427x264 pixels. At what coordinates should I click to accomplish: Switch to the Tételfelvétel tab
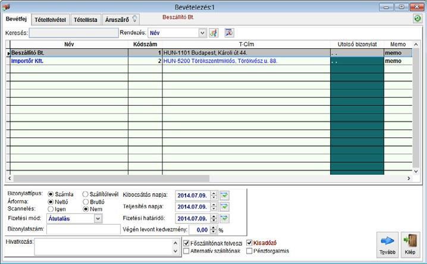coord(50,20)
